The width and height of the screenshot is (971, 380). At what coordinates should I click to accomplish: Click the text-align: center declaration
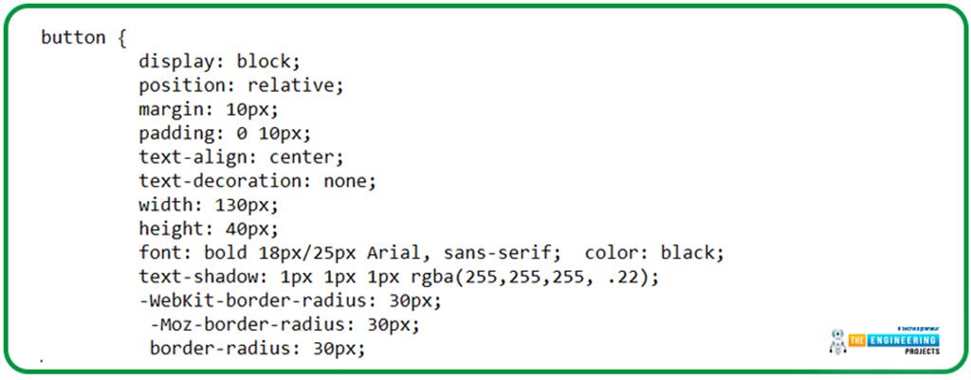pyautogui.click(x=241, y=157)
